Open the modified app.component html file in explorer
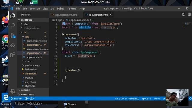The height and width of the screenshot is (108, 192). [33, 45]
